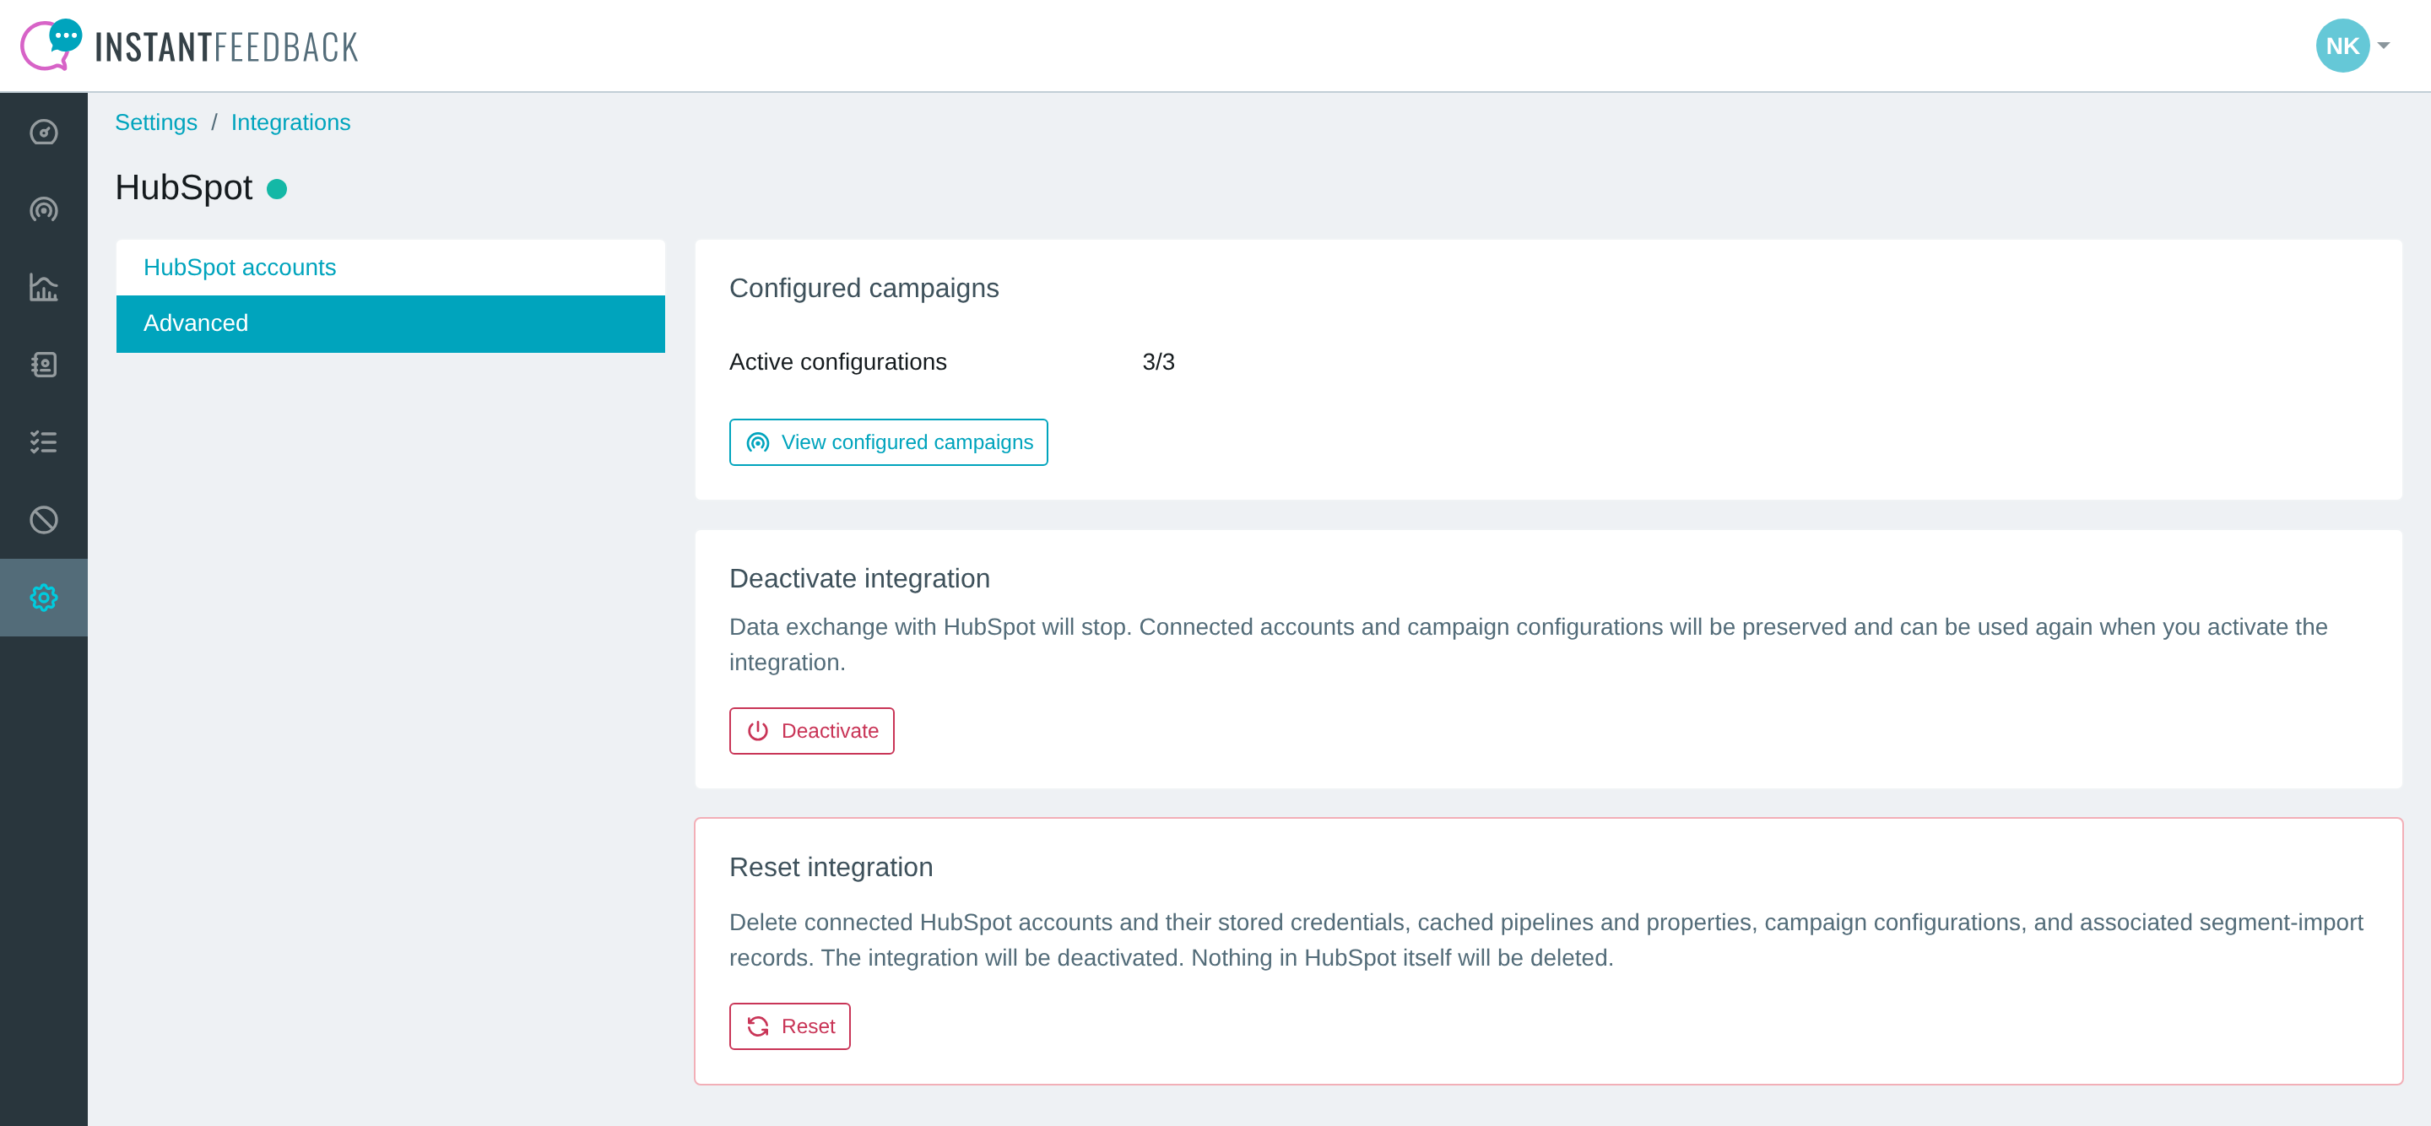Screen dimensions: 2431x1126
Task: Go to Integrations breadcrumb link
Action: pyautogui.click(x=290, y=122)
